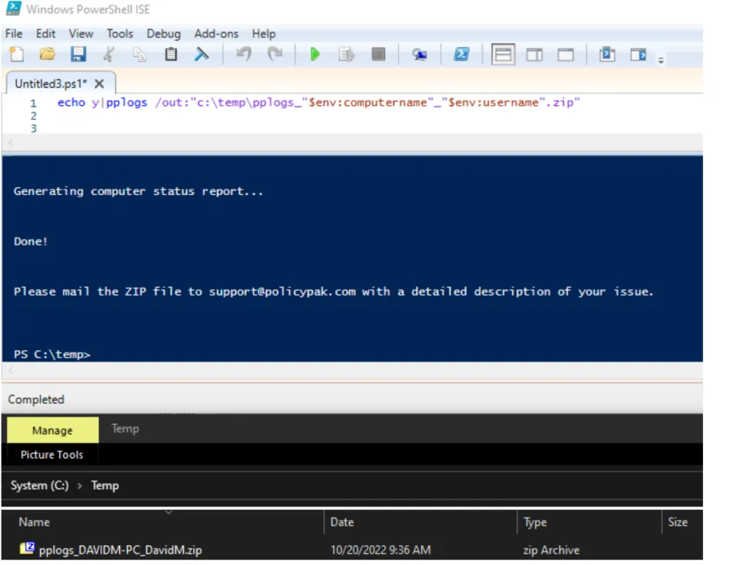This screenshot has height=565, width=730.
Task: Clear the console pane with the clear icon
Action: click(201, 55)
